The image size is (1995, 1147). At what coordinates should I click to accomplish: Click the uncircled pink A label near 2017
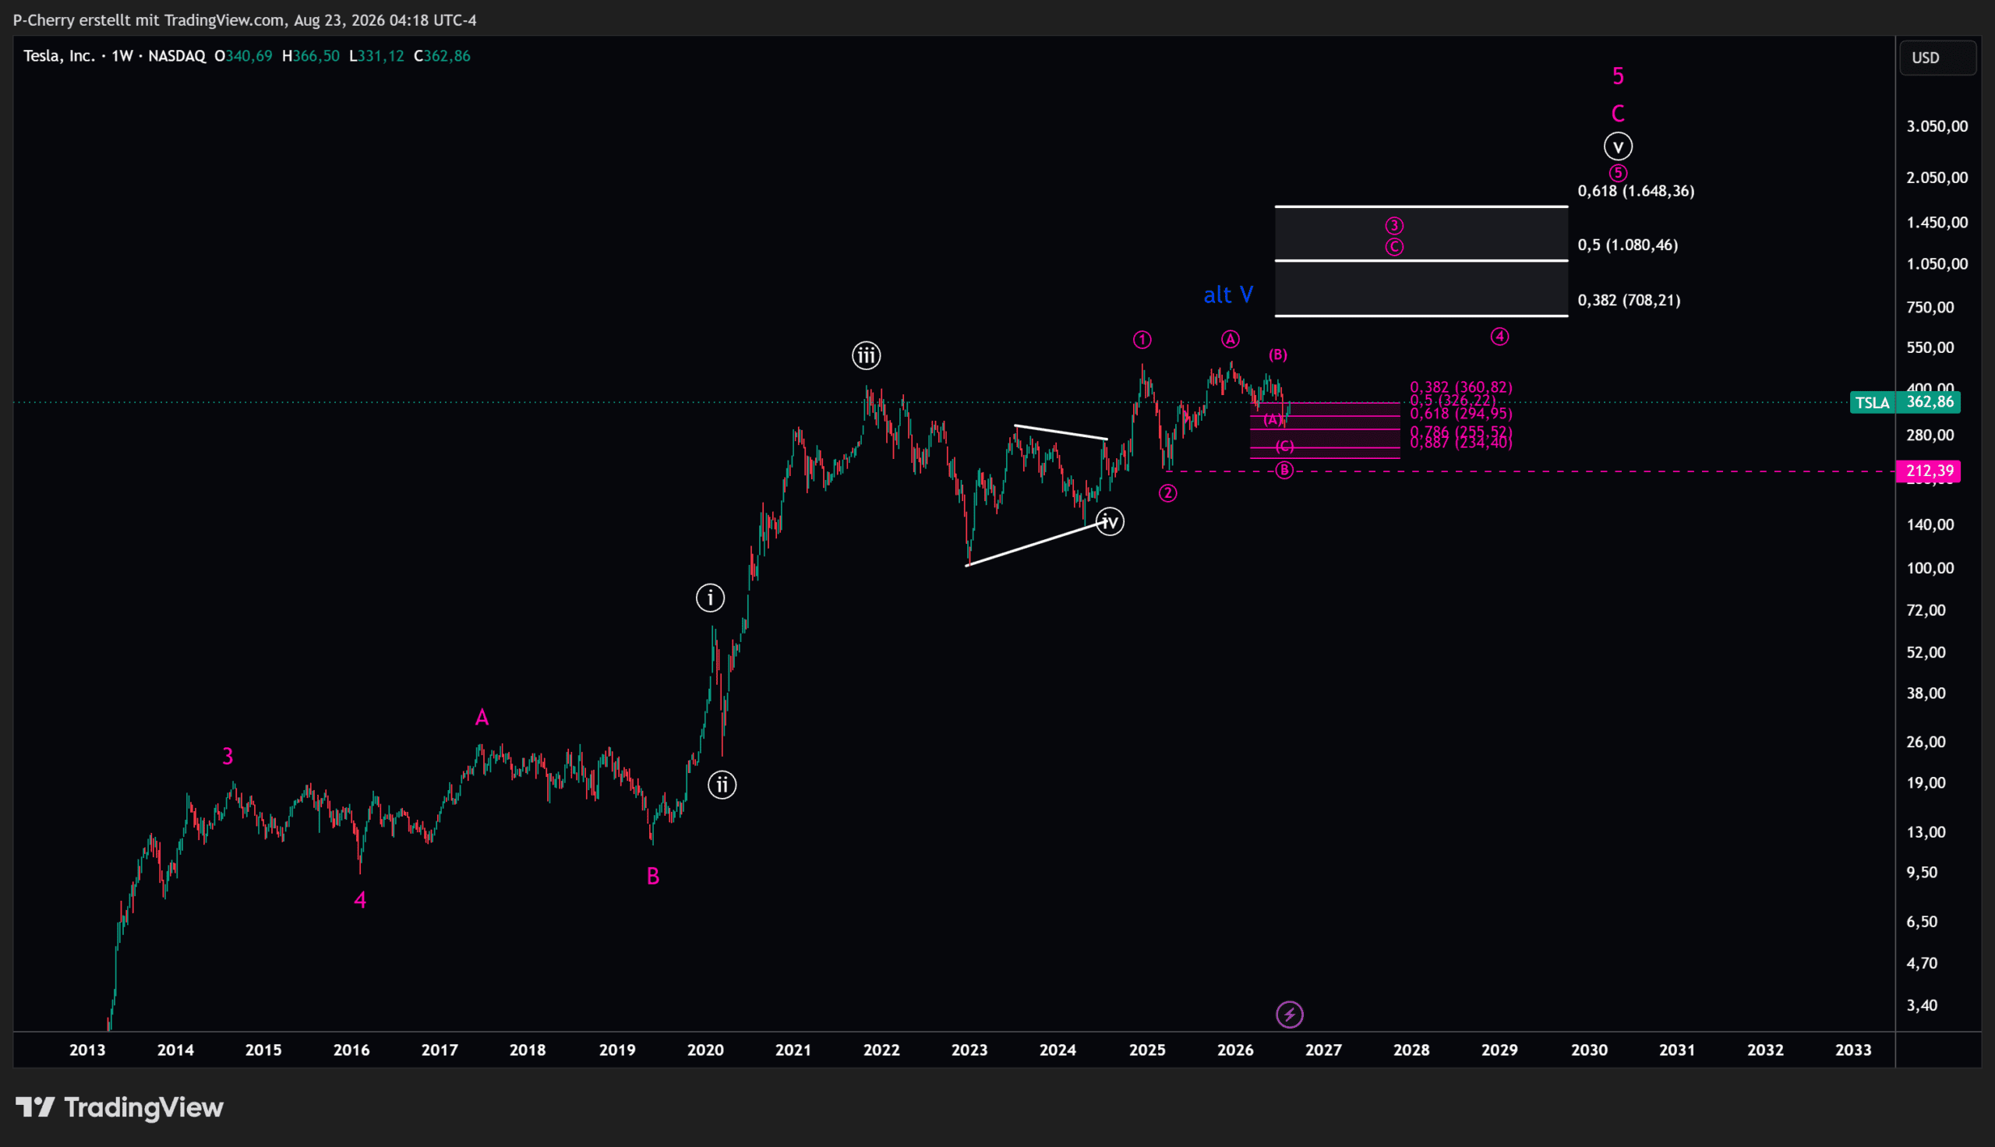pyautogui.click(x=482, y=718)
